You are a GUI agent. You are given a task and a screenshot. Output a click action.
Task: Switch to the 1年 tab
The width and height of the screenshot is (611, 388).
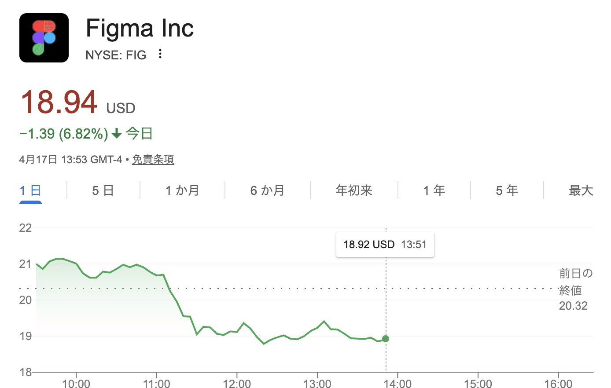click(x=434, y=190)
